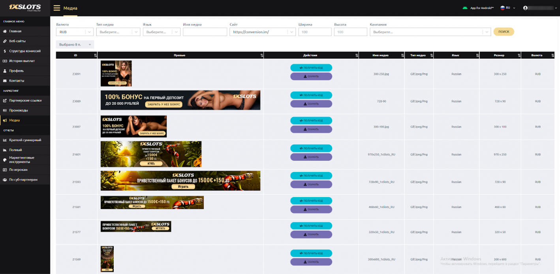Focus the Имя медиа text field
The image size is (560, 274).
coord(205,32)
